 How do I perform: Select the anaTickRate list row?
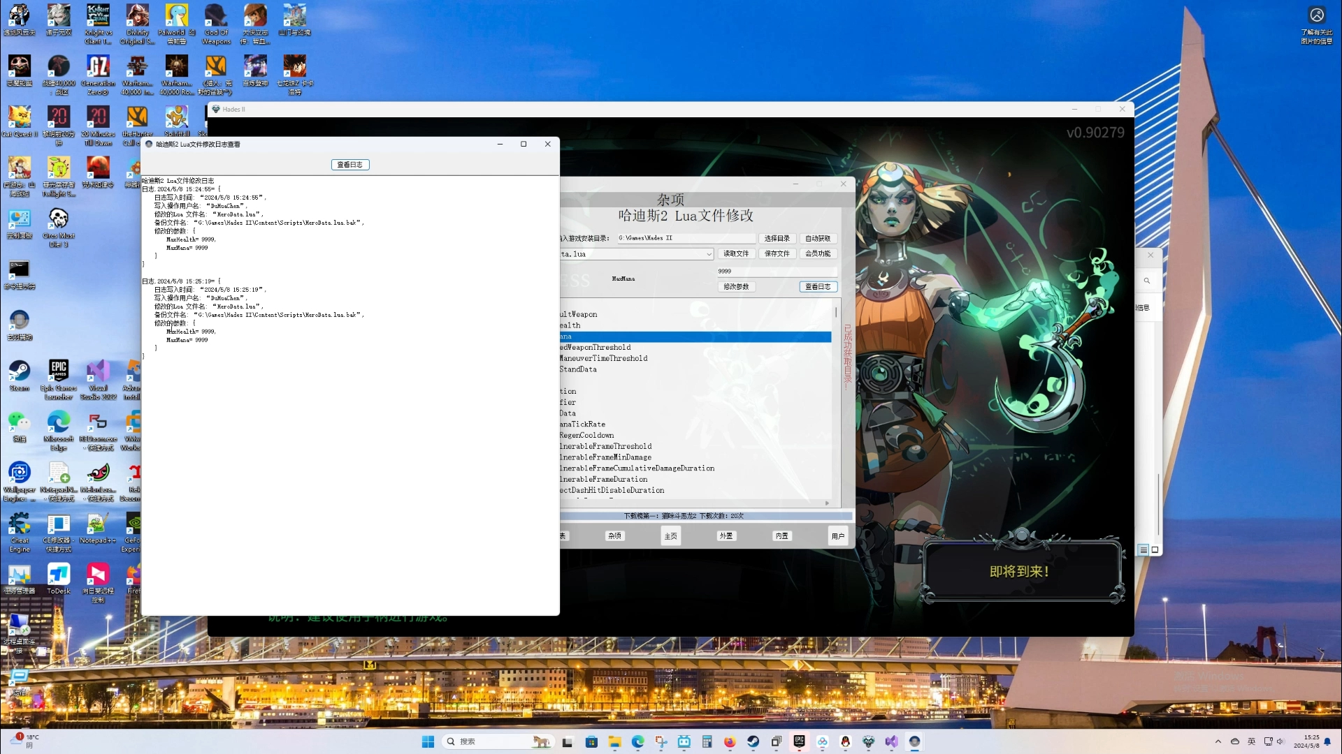[695, 424]
